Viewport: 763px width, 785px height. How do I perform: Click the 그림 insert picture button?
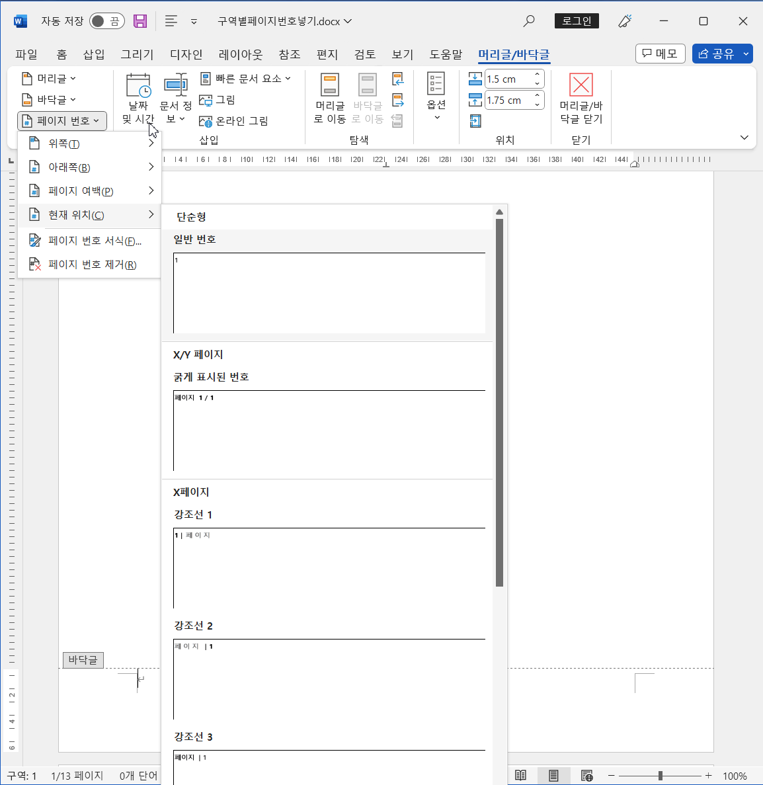click(217, 100)
